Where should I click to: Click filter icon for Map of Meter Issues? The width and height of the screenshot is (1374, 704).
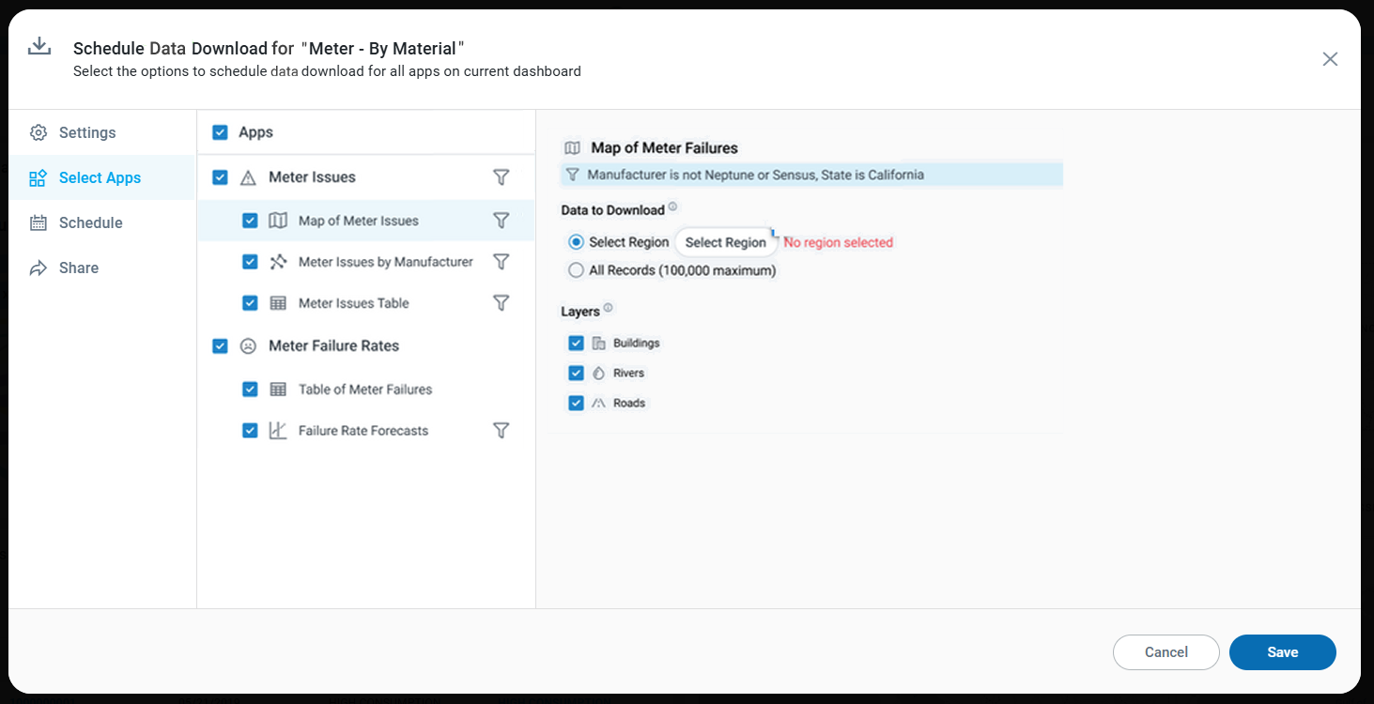[502, 221]
